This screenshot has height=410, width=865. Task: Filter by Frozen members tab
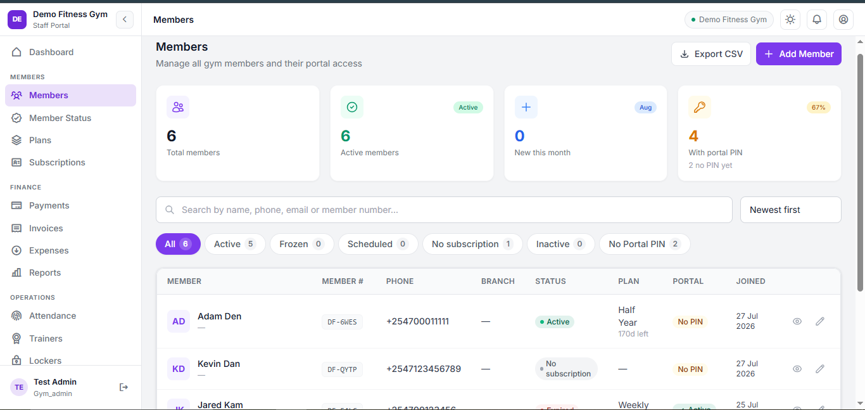302,244
